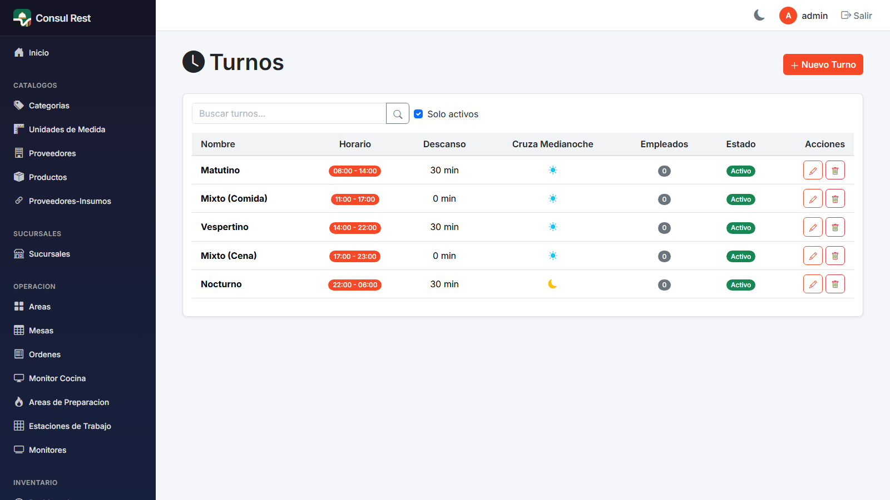The height and width of the screenshot is (500, 890).
Task: Click the Nocturno moon midnight icon
Action: [552, 284]
